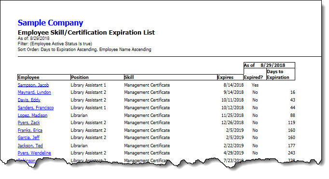329x179 pixels.
Task: Click the 'As of 8/29/2018' table header box
Action: tap(269, 65)
